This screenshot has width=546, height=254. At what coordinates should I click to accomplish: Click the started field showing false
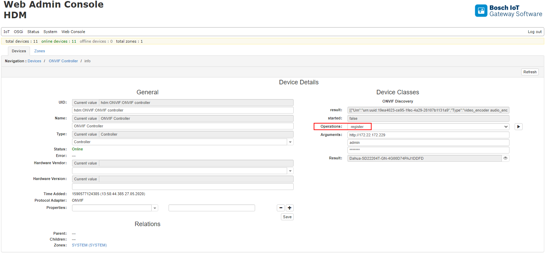pyautogui.click(x=428, y=118)
